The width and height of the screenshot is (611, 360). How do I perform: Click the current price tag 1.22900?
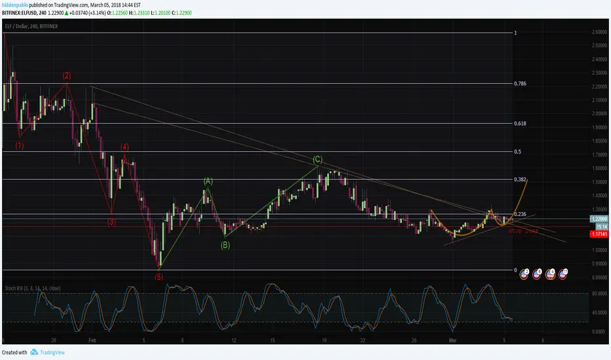click(x=599, y=219)
